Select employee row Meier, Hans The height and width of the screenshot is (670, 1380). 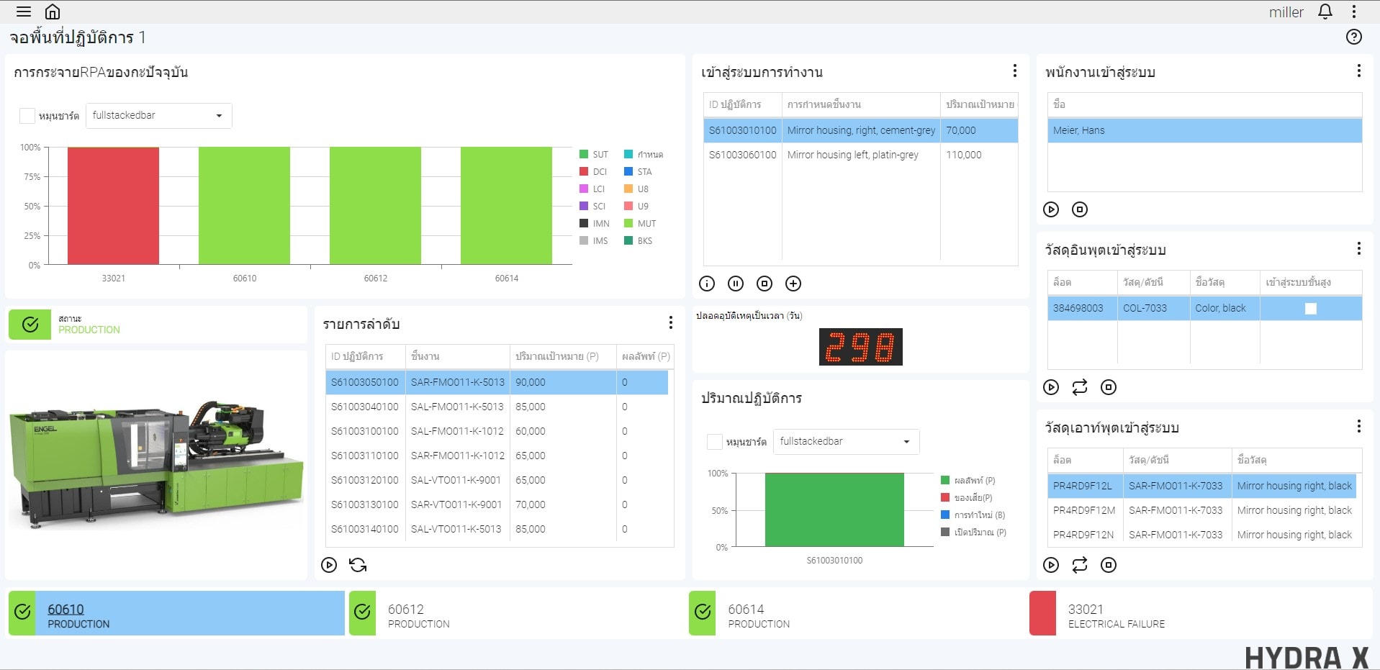[1204, 130]
